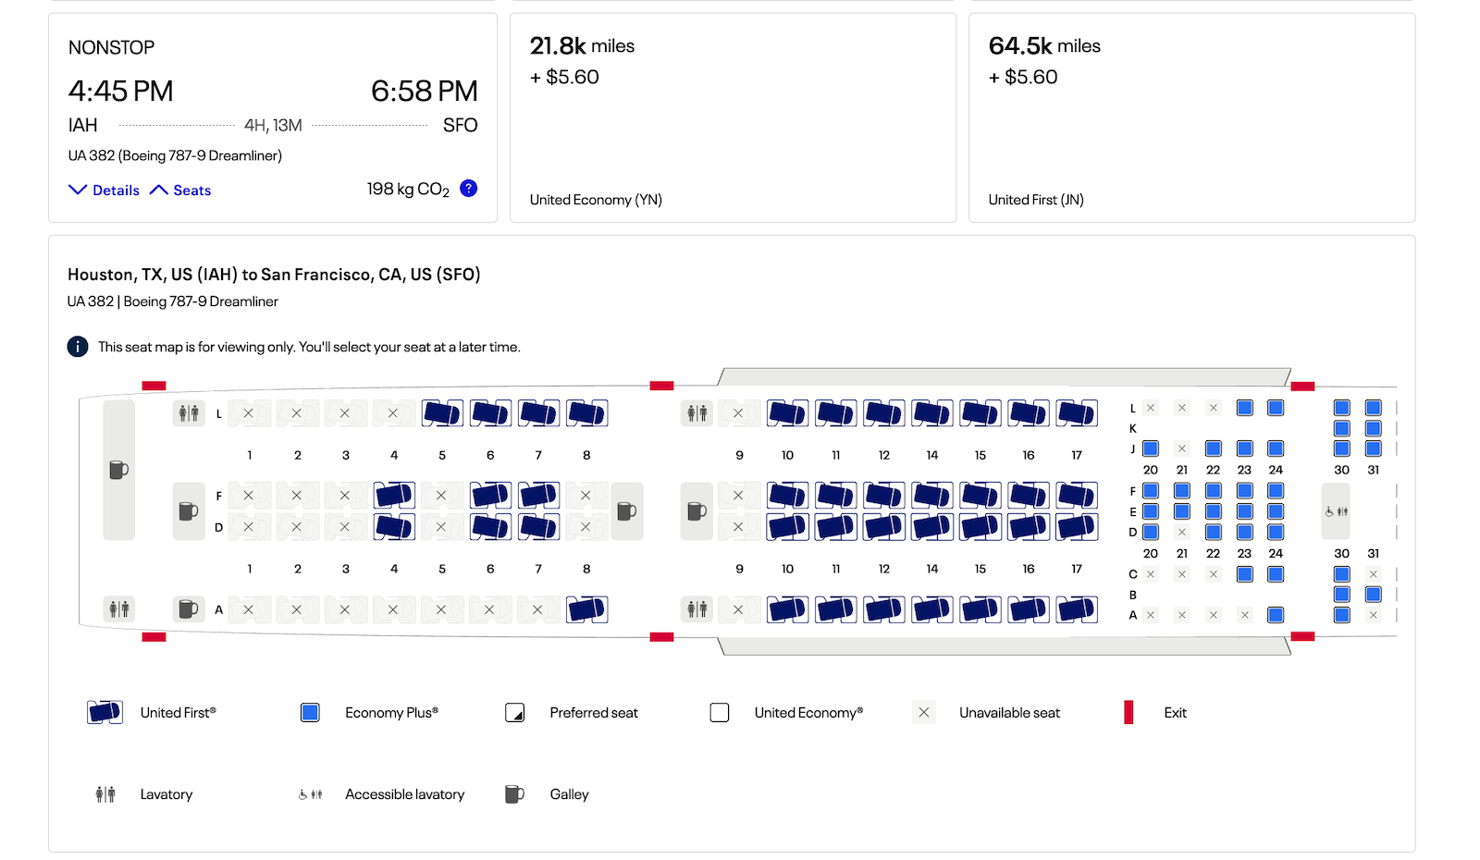Click the viewing-only info icon

pos(78,347)
